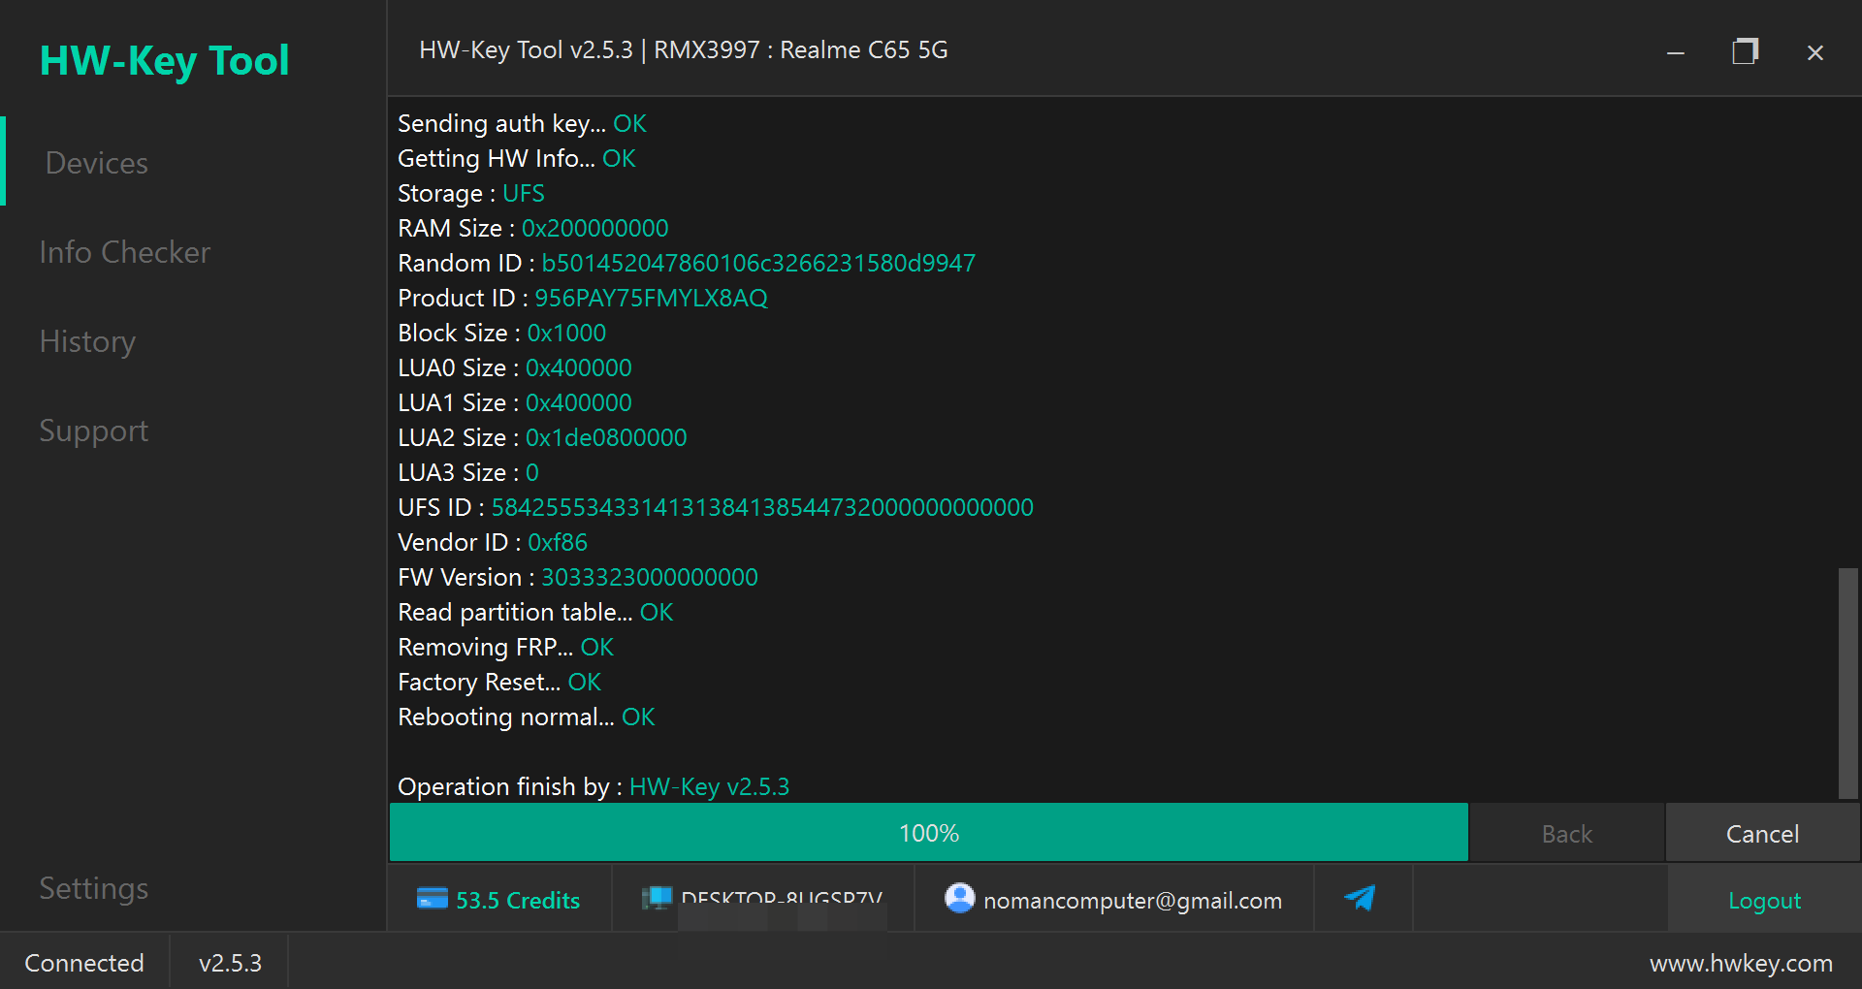Click the Storage : UFS line
The height and width of the screenshot is (989, 1862).
(x=471, y=193)
